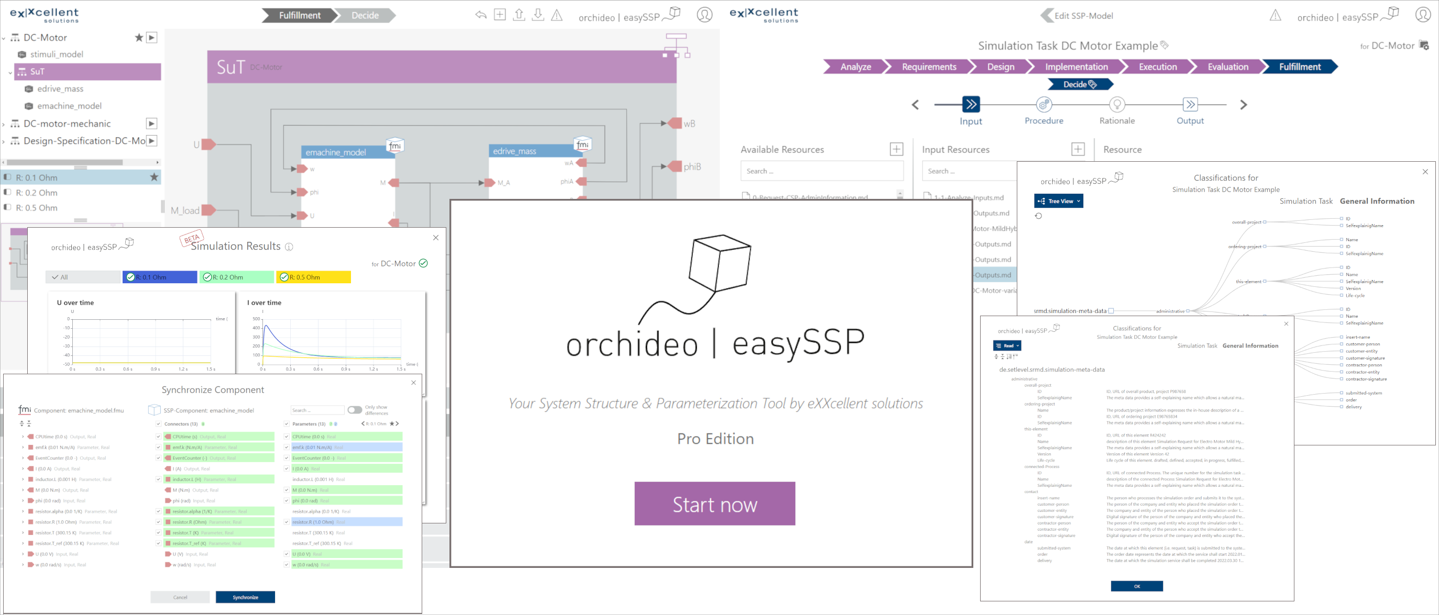Open the warning triangle icon beside download

point(557,15)
